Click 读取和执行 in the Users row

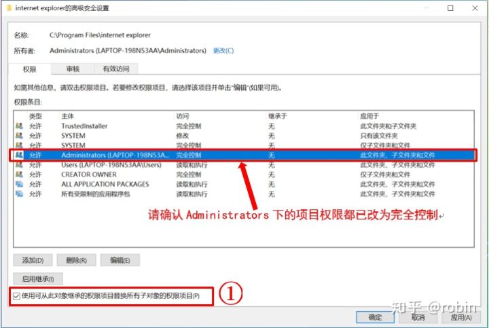click(192, 164)
